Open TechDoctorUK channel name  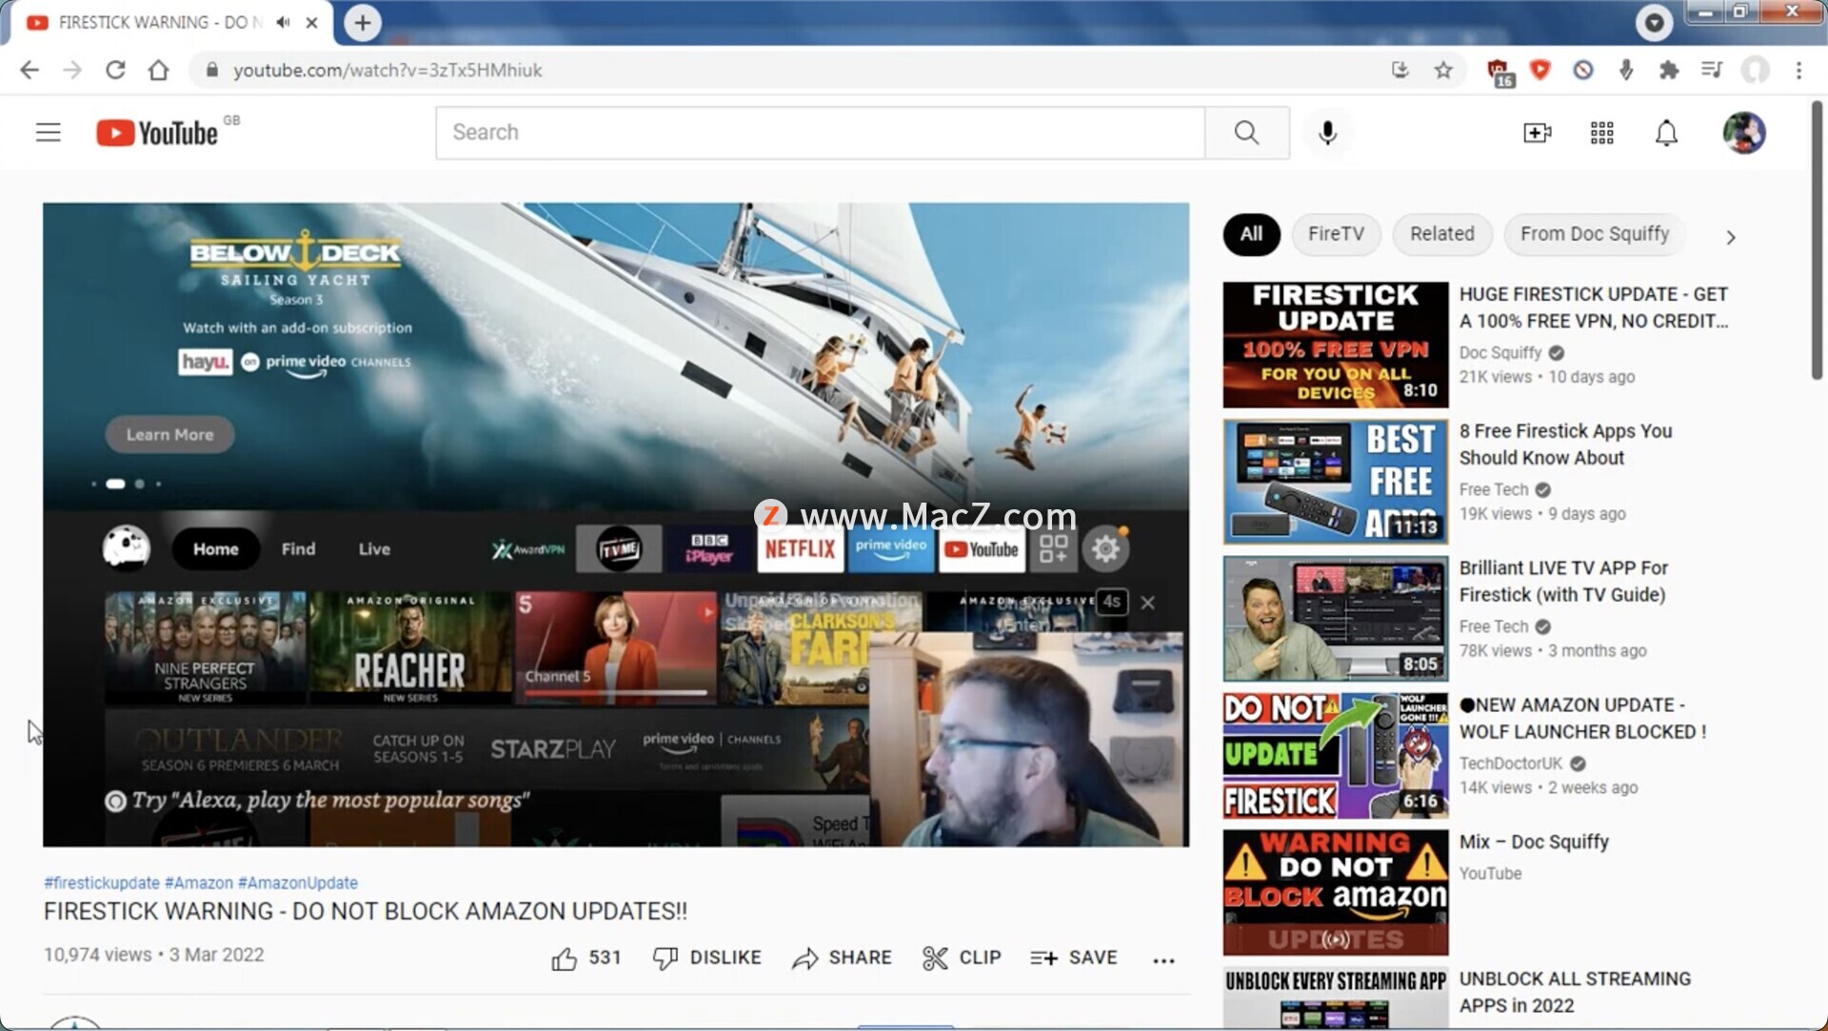pyautogui.click(x=1511, y=763)
